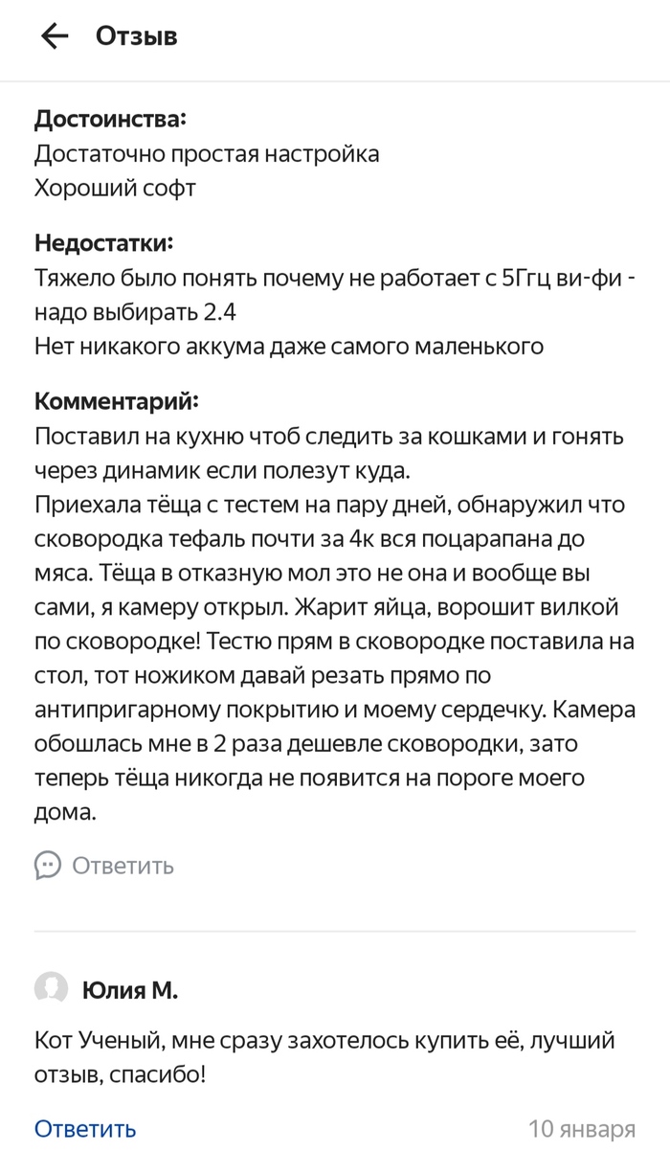This screenshot has height=1174, width=670.
Task: Click the line Нет никакого аккума
Action: (289, 346)
